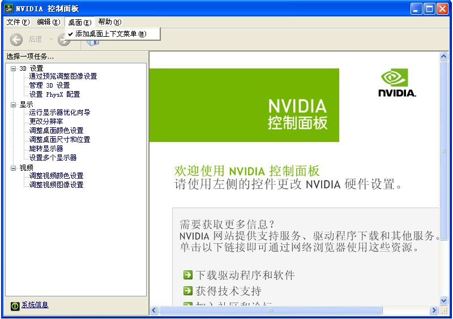Collapse the 3D 设置 tree node
This screenshot has width=453, height=319.
[x=13, y=68]
